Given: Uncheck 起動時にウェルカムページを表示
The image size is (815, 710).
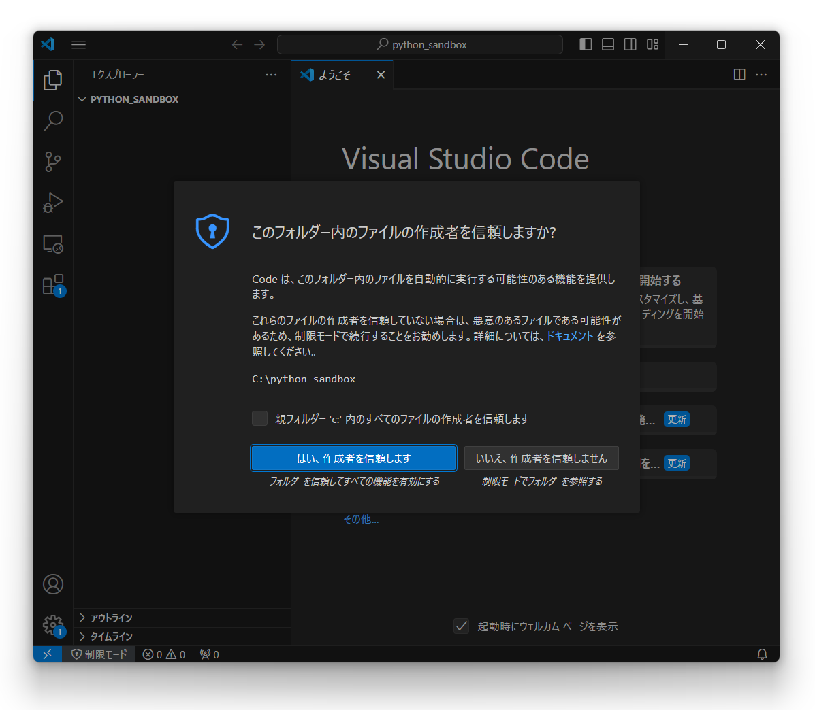Looking at the screenshot, I should click(462, 626).
